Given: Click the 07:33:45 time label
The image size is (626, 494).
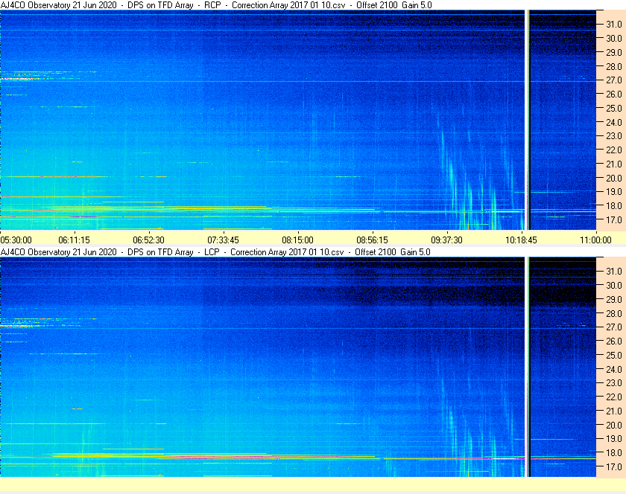Looking at the screenshot, I should (x=223, y=240).
